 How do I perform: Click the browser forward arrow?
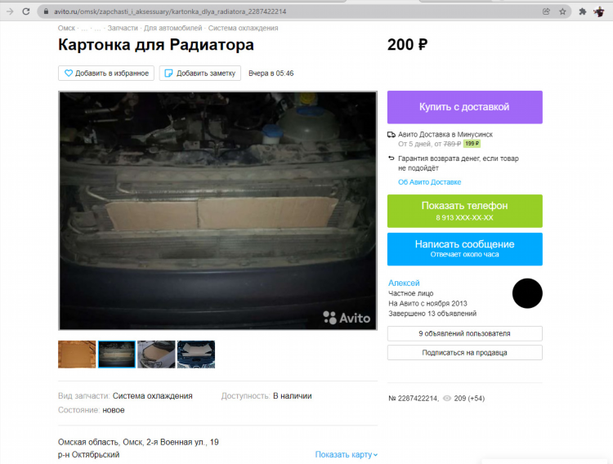[10, 11]
